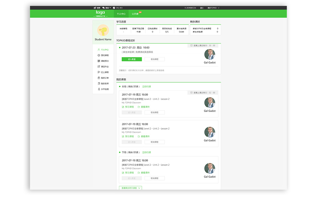This screenshot has width=310, height=206.
Task: Click the 距离下级还需 stat cell
Action: pos(138,30)
